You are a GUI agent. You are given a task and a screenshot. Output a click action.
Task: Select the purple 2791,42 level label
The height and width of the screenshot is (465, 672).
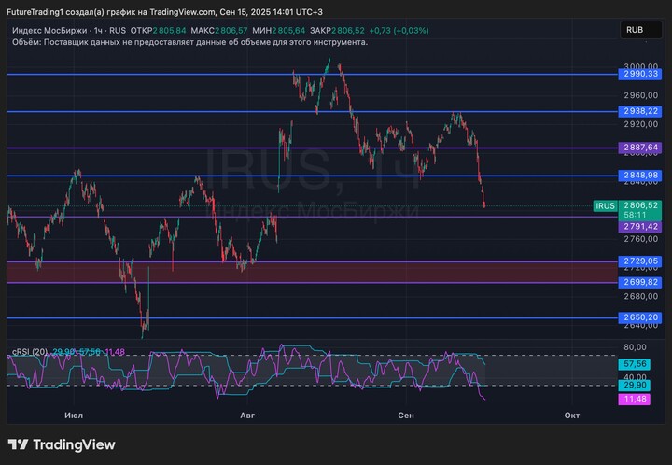pos(640,227)
